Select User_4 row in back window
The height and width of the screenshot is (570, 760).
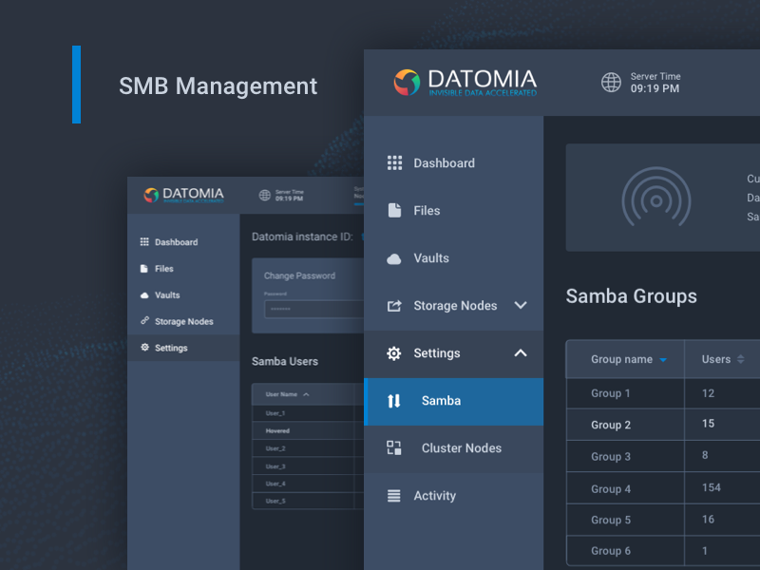[x=308, y=484]
